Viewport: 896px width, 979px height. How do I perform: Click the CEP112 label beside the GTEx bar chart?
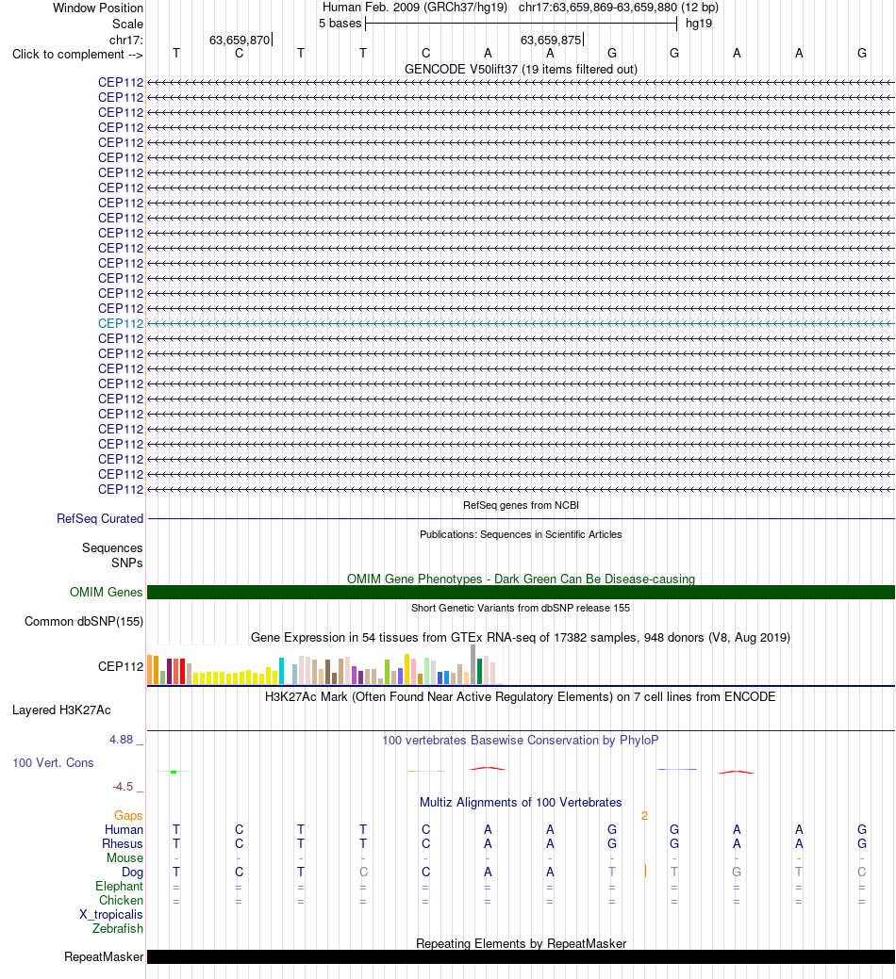pos(121,666)
